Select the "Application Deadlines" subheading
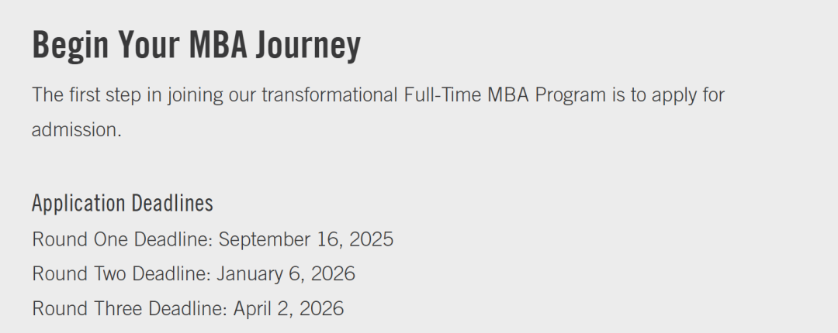 [x=123, y=204]
